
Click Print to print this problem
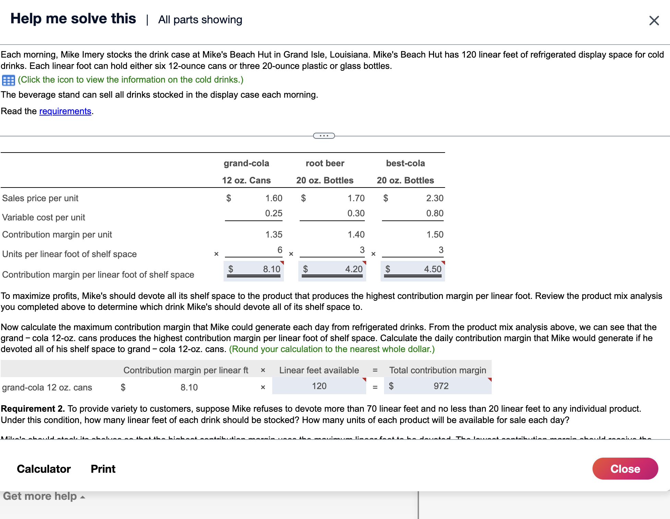pos(103,469)
